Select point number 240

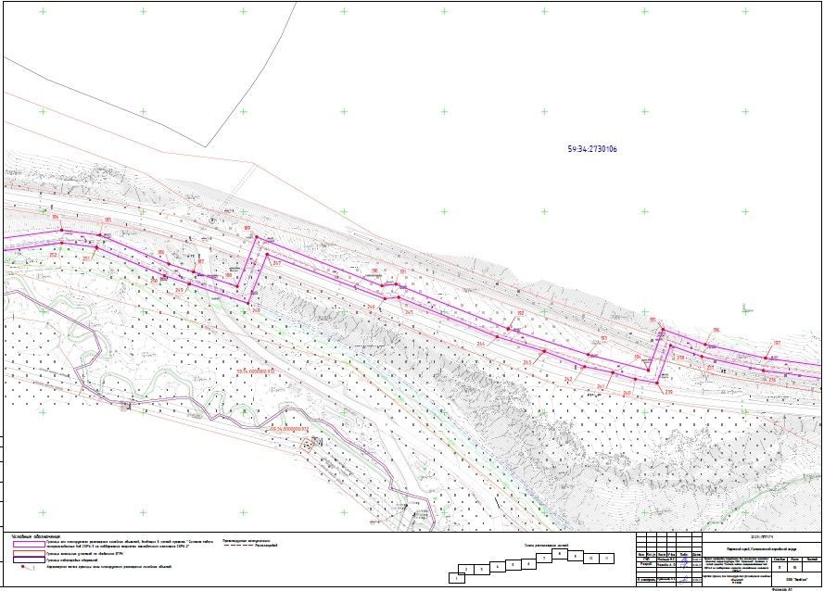(627, 393)
